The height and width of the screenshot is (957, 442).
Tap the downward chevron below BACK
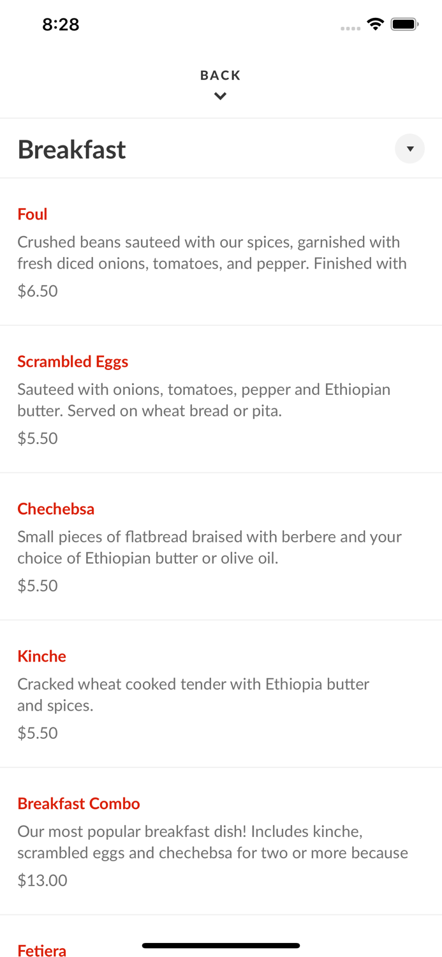(x=221, y=96)
